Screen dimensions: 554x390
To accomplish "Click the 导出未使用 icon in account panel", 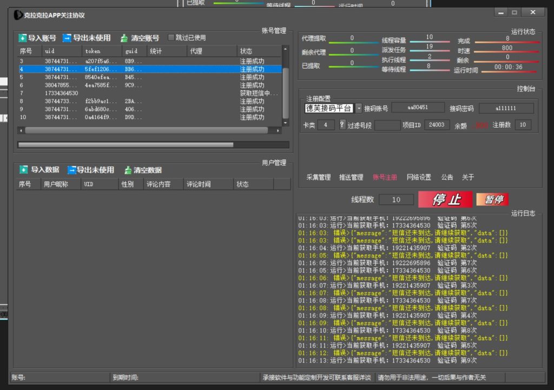I will click(67, 38).
